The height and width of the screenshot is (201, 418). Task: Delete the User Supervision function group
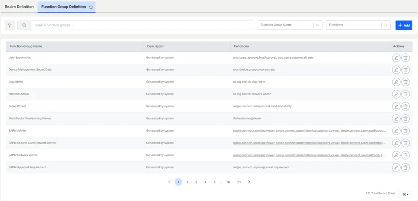pos(406,57)
